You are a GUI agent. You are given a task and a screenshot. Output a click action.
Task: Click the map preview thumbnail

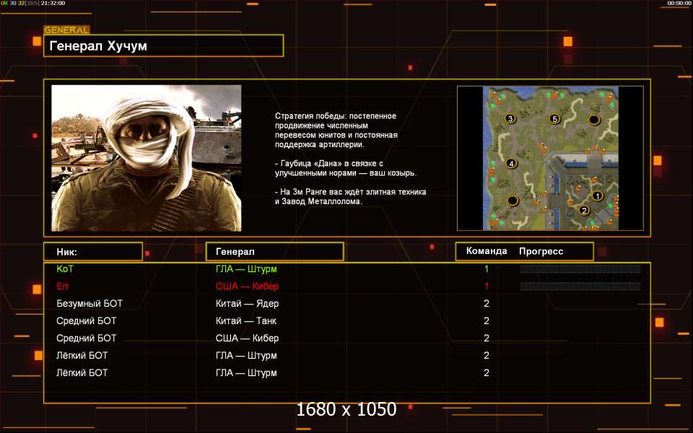click(550, 158)
